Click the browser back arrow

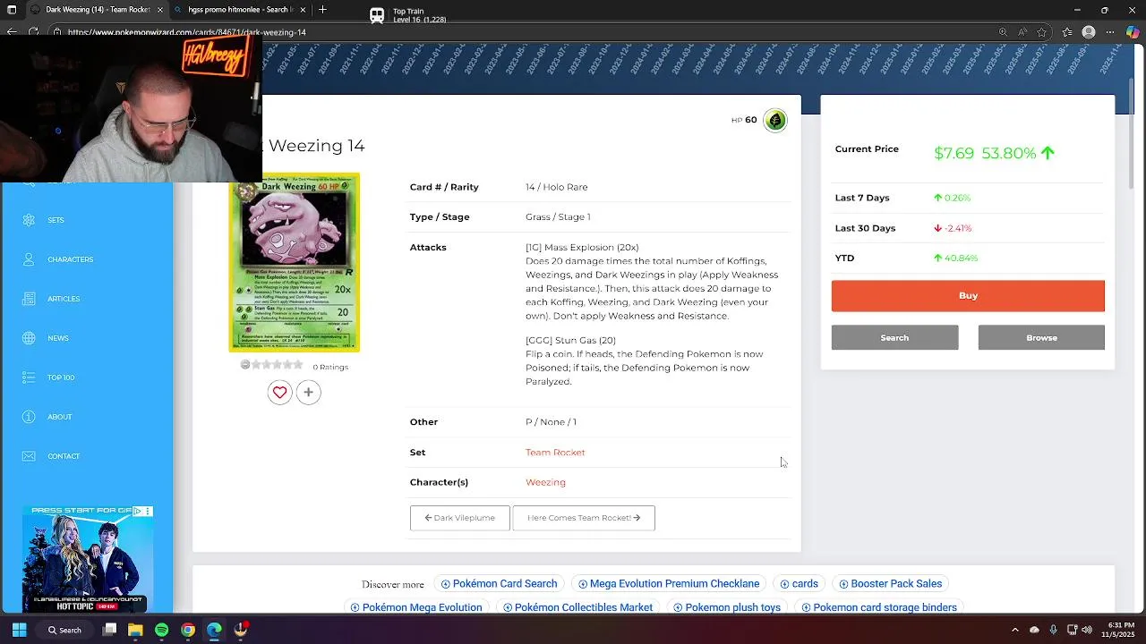[11, 32]
